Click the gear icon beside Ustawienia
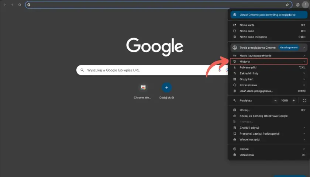Screen dimensions: 310x177 (235, 155)
